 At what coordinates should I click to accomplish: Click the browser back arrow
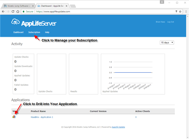[3, 12]
